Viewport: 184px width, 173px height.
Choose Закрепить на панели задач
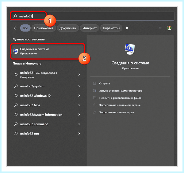[x=117, y=112]
